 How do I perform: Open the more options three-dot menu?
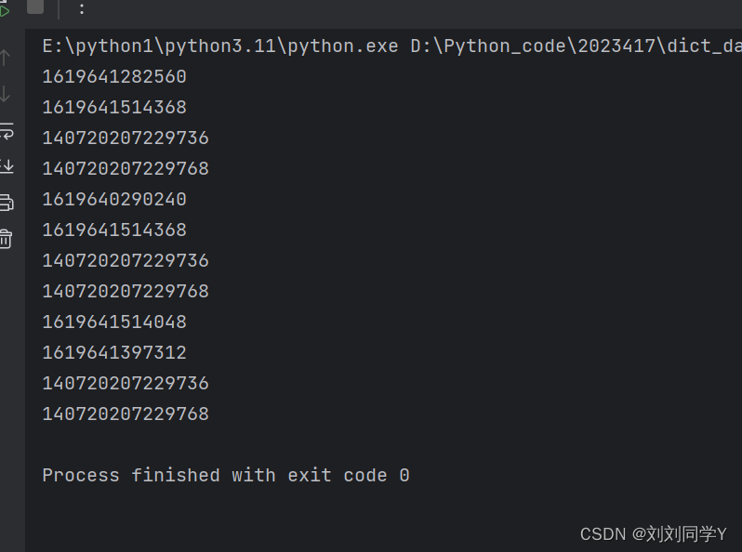(82, 8)
